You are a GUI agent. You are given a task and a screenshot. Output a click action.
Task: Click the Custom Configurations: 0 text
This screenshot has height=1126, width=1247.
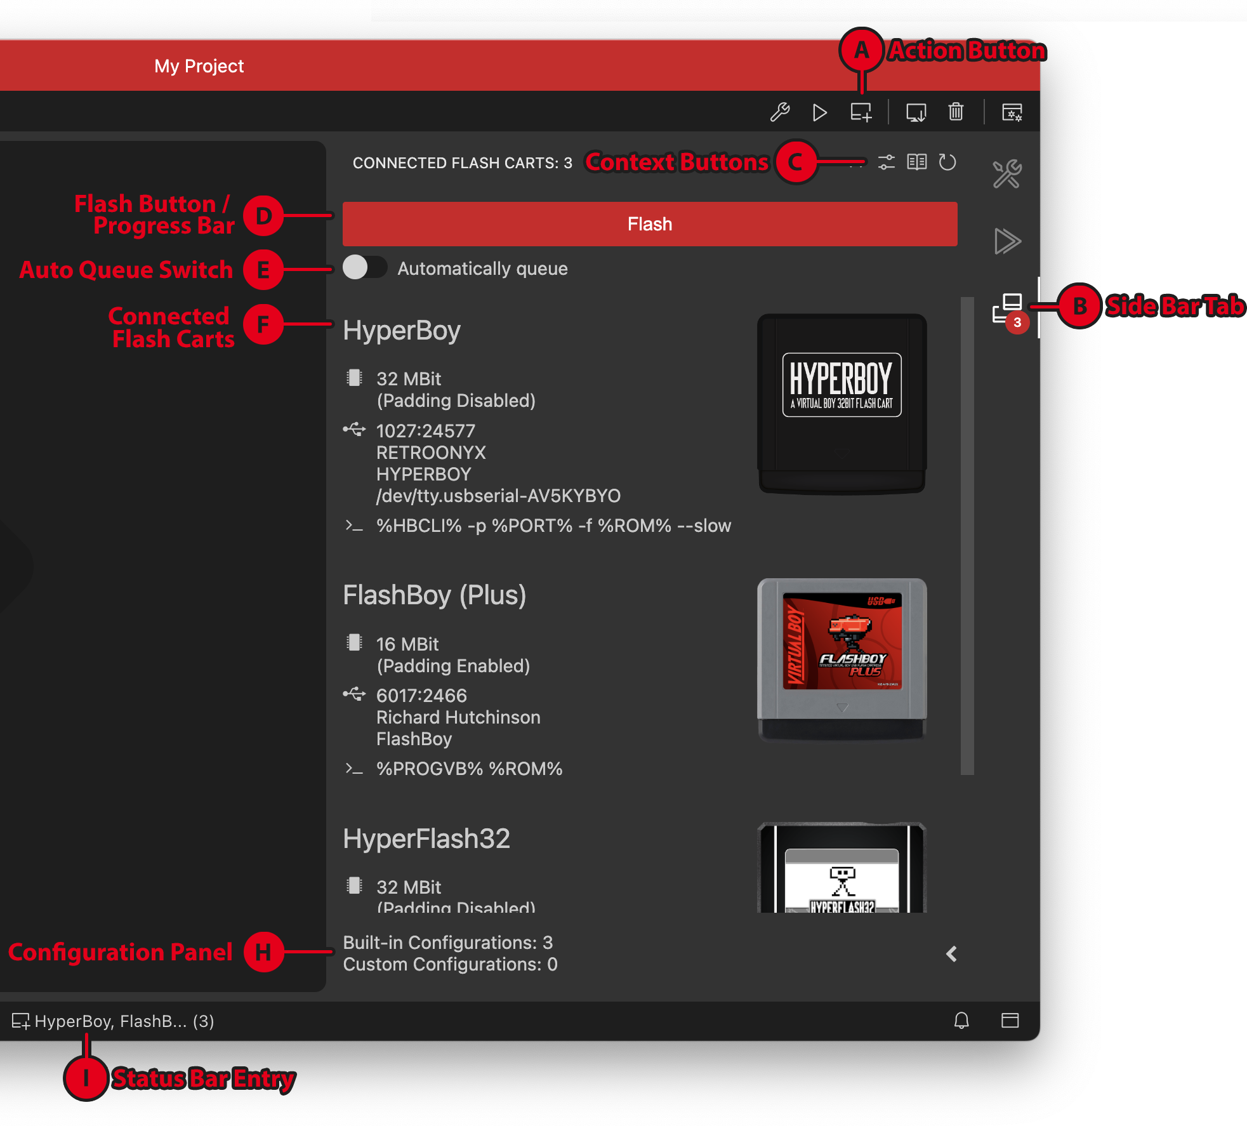pyautogui.click(x=450, y=964)
